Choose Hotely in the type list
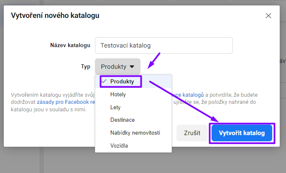286x173 pixels. pos(118,95)
